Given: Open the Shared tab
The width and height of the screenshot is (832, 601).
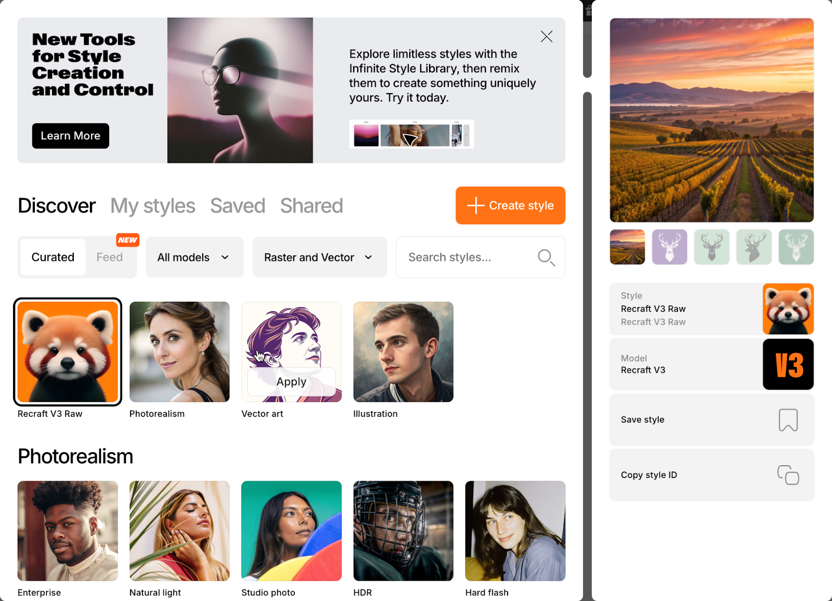Looking at the screenshot, I should coord(311,206).
